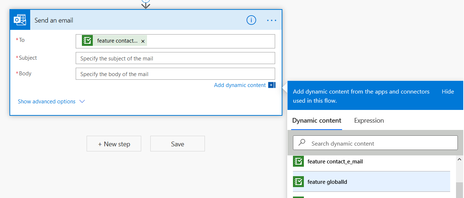Click the search magnifier icon
The width and height of the screenshot is (464, 198).
(302, 143)
